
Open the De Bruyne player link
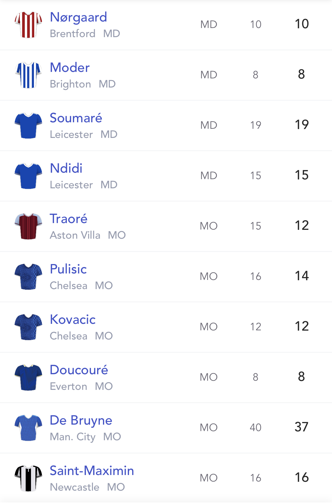click(x=81, y=420)
